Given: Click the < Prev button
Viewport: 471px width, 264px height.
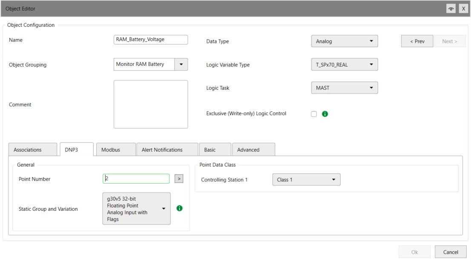Looking at the screenshot, I should (417, 41).
